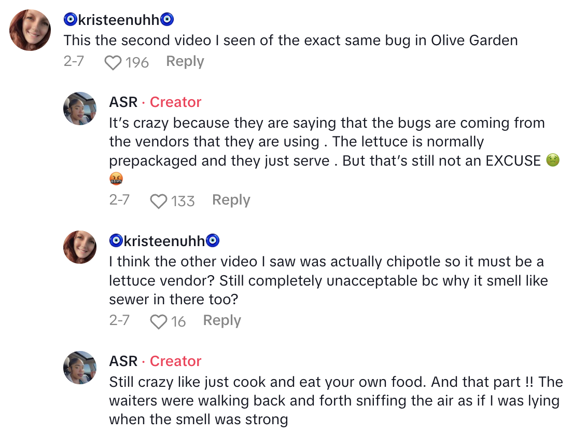586x432 pixels.
Task: Open ASR's avatar on the waiters reply
Action: pos(80,368)
